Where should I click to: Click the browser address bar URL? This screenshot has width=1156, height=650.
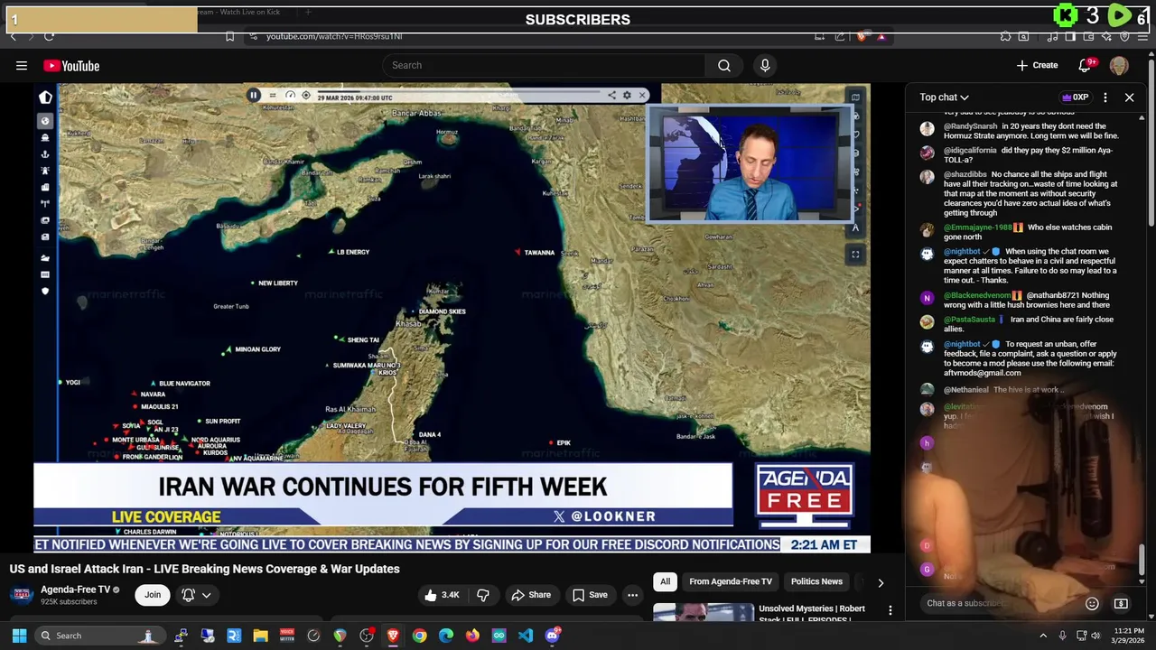coord(334,36)
